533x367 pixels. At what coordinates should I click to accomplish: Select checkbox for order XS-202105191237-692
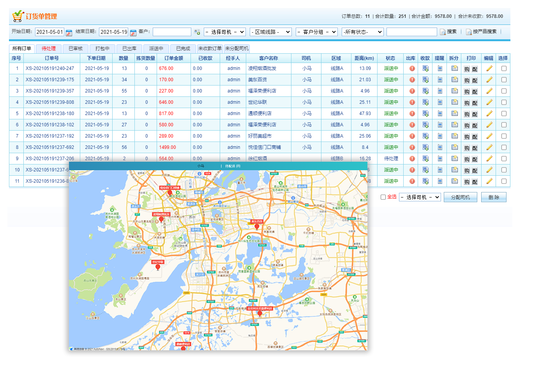click(504, 147)
